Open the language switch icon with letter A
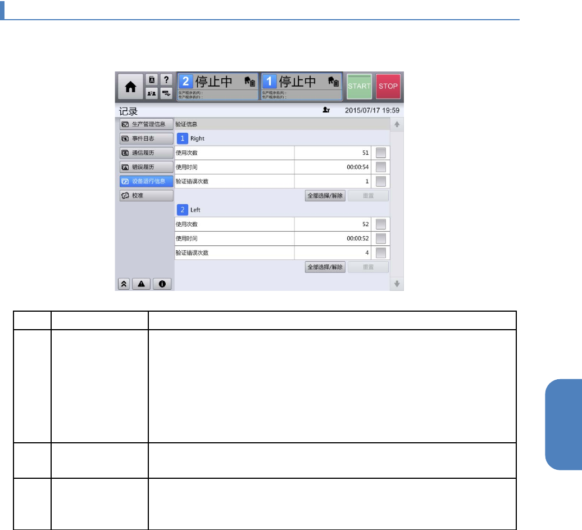The width and height of the screenshot is (582, 530). (152, 80)
